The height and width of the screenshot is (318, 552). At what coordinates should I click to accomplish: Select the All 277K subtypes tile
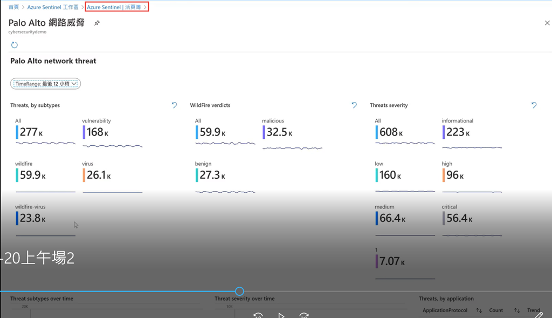[45, 132]
